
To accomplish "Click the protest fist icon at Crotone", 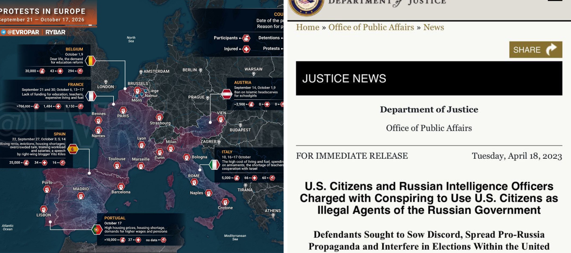I will (x=225, y=202).
